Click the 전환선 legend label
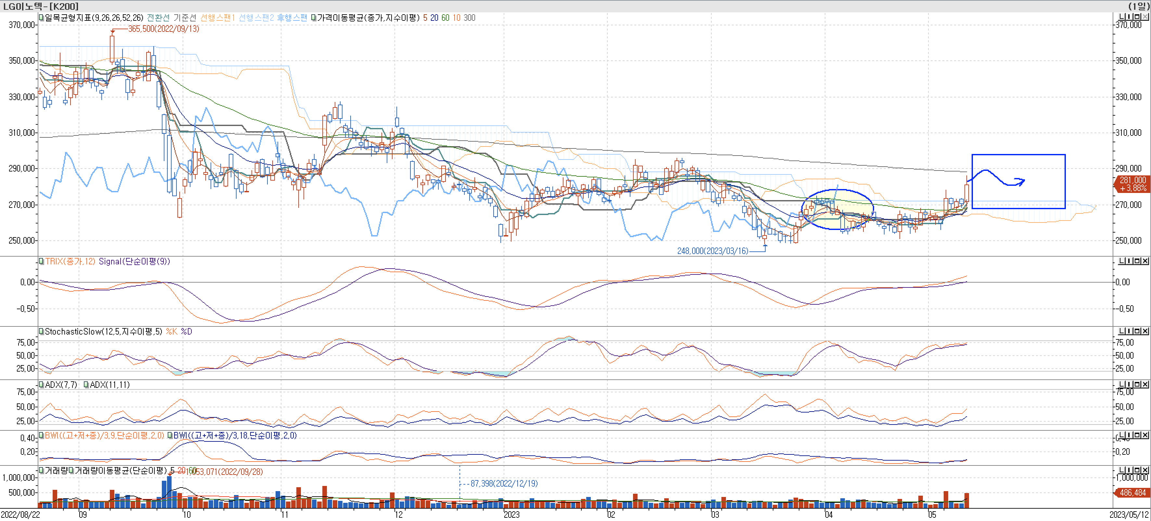Screen dimensions: 1151x521 point(158,18)
